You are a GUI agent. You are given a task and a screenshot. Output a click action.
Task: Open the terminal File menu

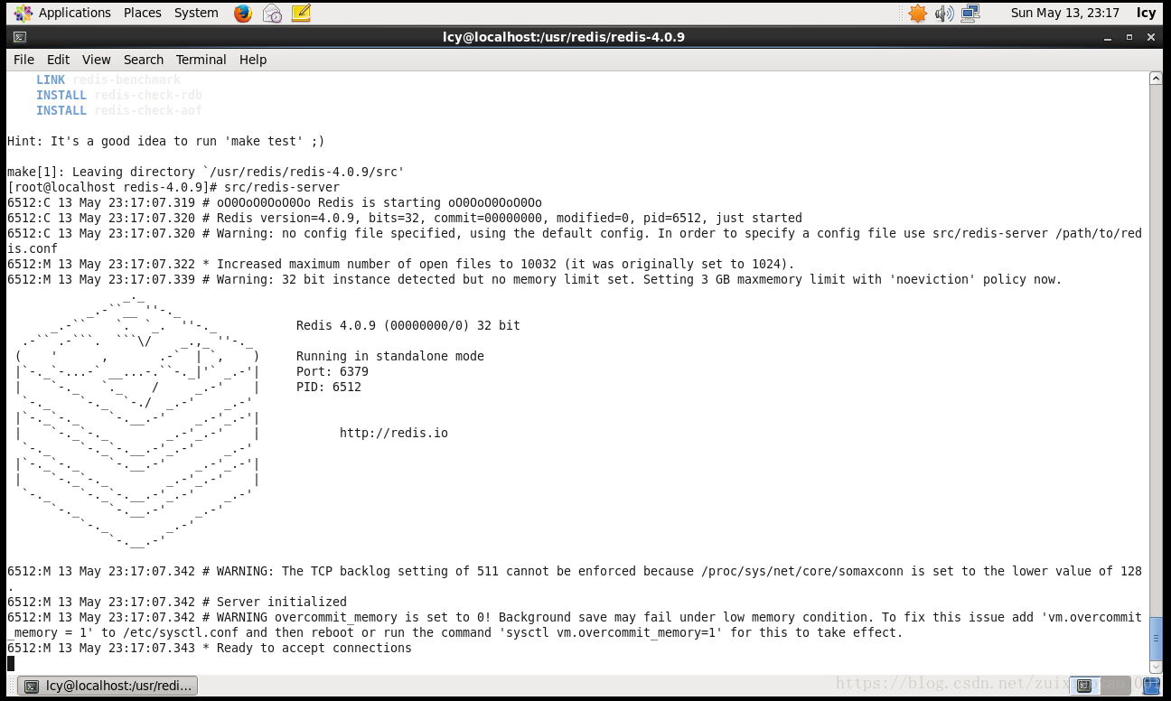23,60
